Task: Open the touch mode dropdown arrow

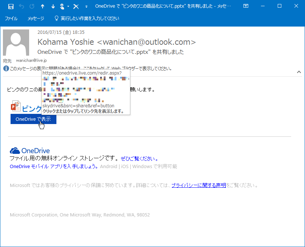Action: point(68,7)
